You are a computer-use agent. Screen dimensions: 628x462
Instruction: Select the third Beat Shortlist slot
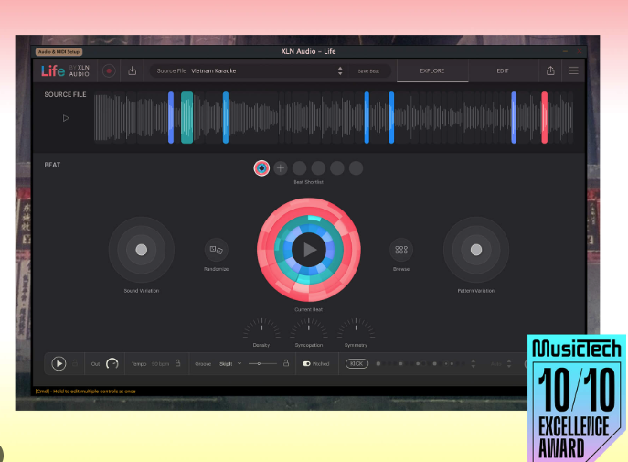pos(299,168)
